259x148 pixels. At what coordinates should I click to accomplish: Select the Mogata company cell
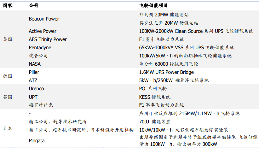point(37,141)
